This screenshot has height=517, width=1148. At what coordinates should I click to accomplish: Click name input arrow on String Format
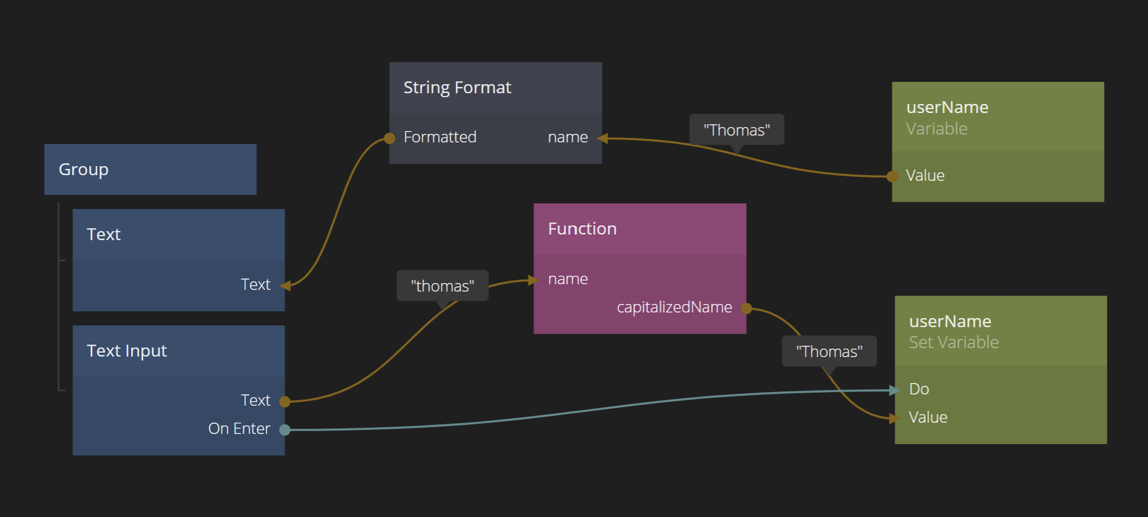tap(603, 138)
